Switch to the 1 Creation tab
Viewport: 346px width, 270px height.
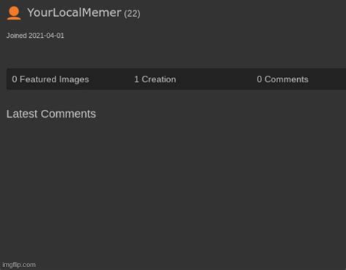(x=155, y=79)
